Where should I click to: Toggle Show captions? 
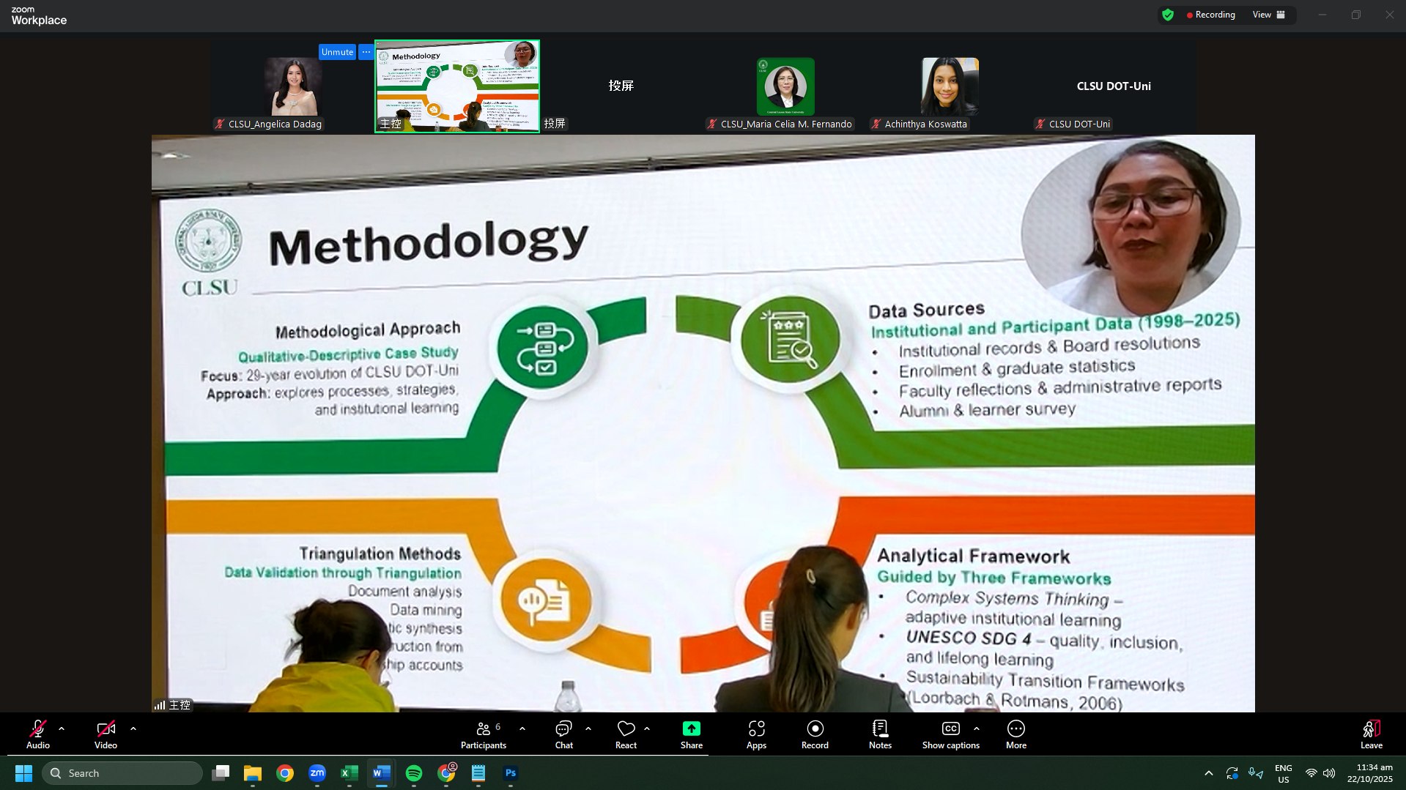point(950,734)
